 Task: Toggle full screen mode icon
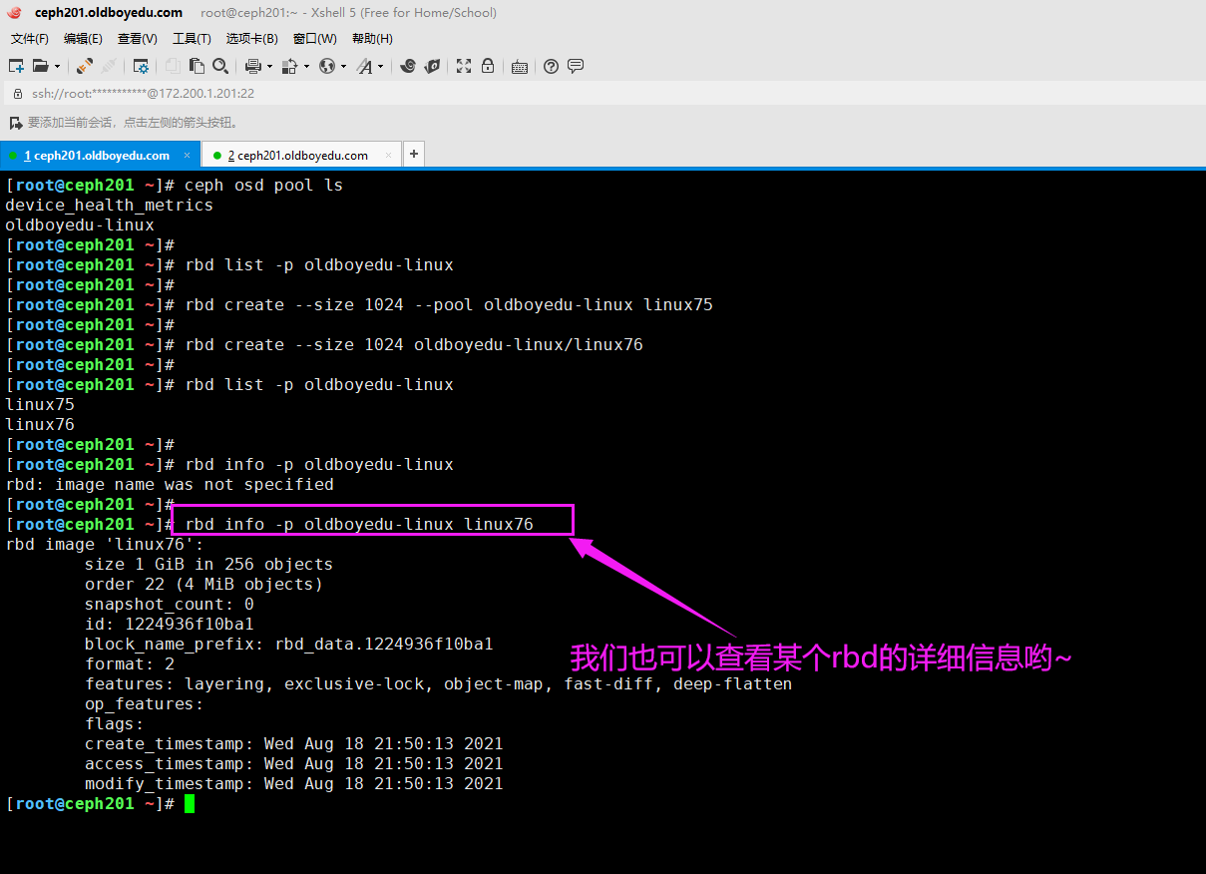pyautogui.click(x=464, y=67)
